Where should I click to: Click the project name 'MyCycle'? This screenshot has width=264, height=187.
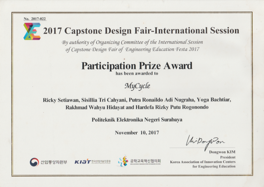137,86
